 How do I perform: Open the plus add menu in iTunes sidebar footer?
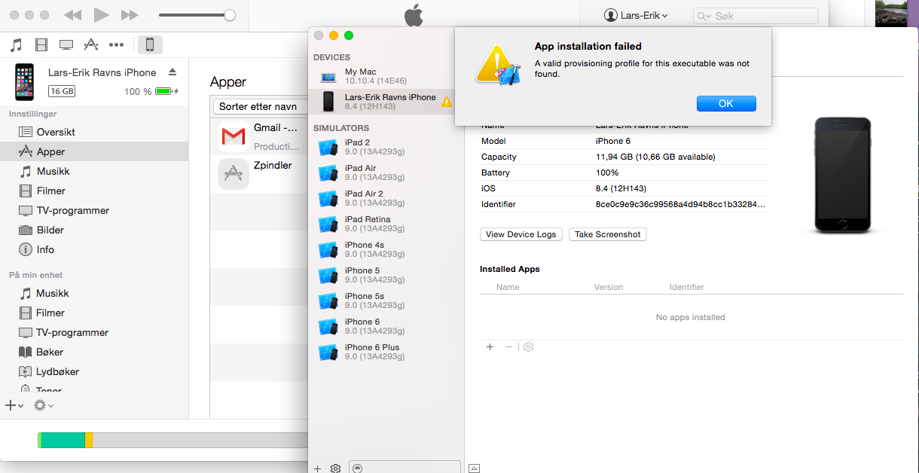pos(14,405)
